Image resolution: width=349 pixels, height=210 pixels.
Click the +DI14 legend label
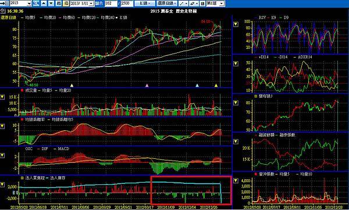click(x=263, y=57)
